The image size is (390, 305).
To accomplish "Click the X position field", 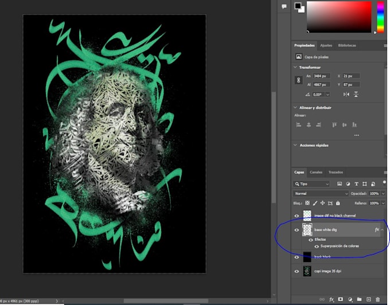I will pyautogui.click(x=351, y=76).
